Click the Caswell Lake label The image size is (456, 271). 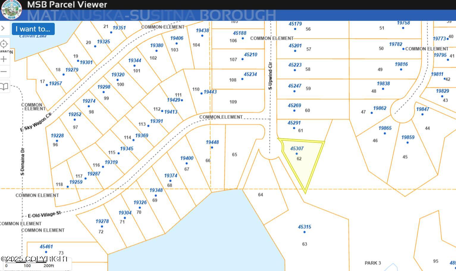(33, 36)
